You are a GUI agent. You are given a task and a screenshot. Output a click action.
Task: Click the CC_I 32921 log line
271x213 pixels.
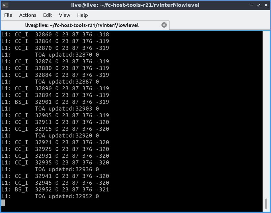[x=55, y=142]
